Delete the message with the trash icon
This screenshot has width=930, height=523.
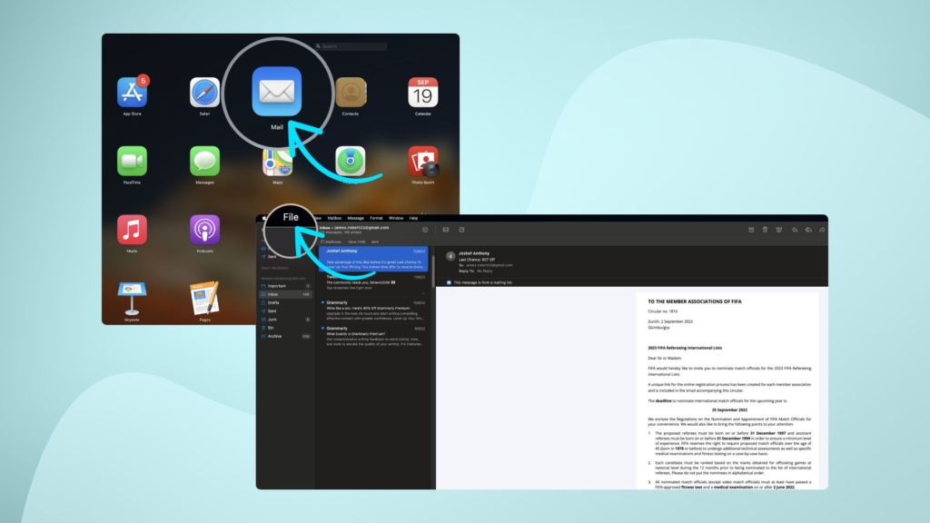(765, 230)
